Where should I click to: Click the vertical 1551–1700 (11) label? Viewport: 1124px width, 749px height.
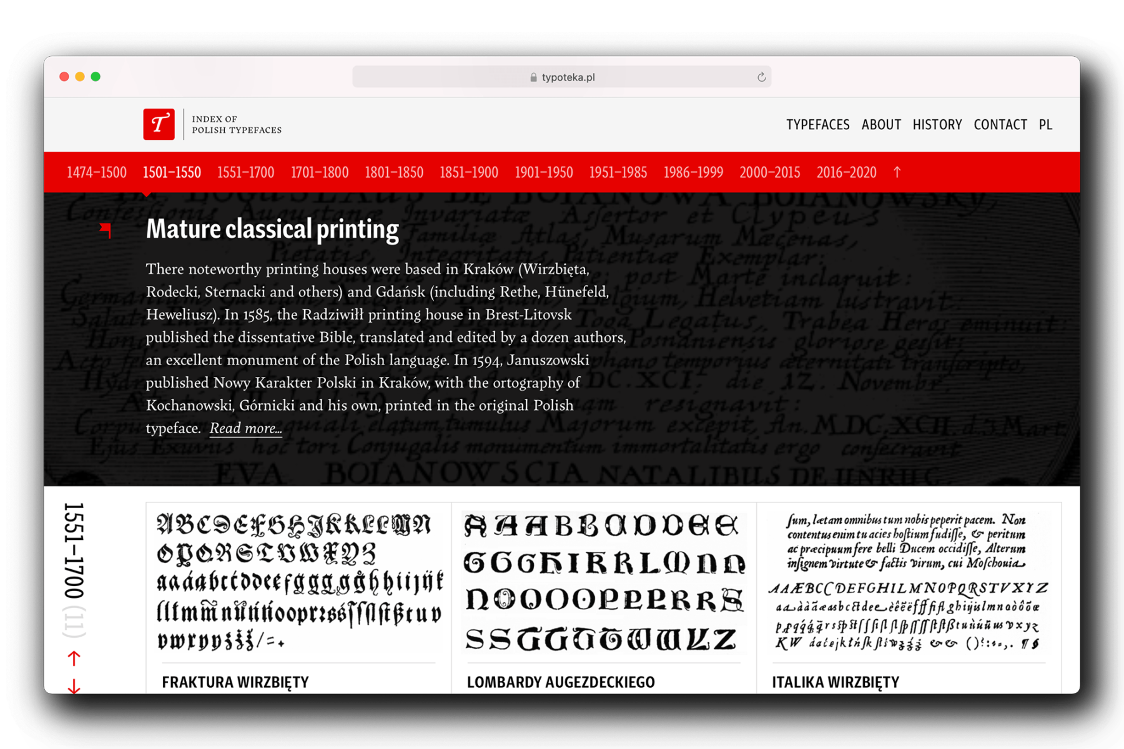tap(74, 570)
